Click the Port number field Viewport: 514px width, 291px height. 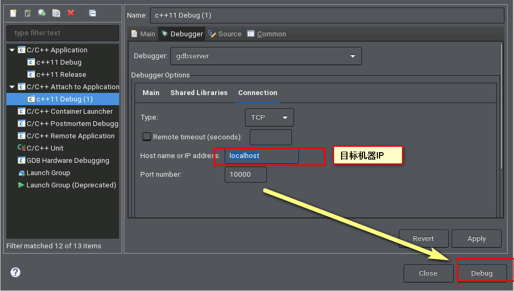[x=245, y=175]
